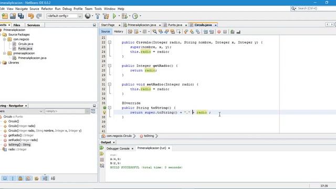Click the Comment icon in the editor toolbar

click(232, 31)
